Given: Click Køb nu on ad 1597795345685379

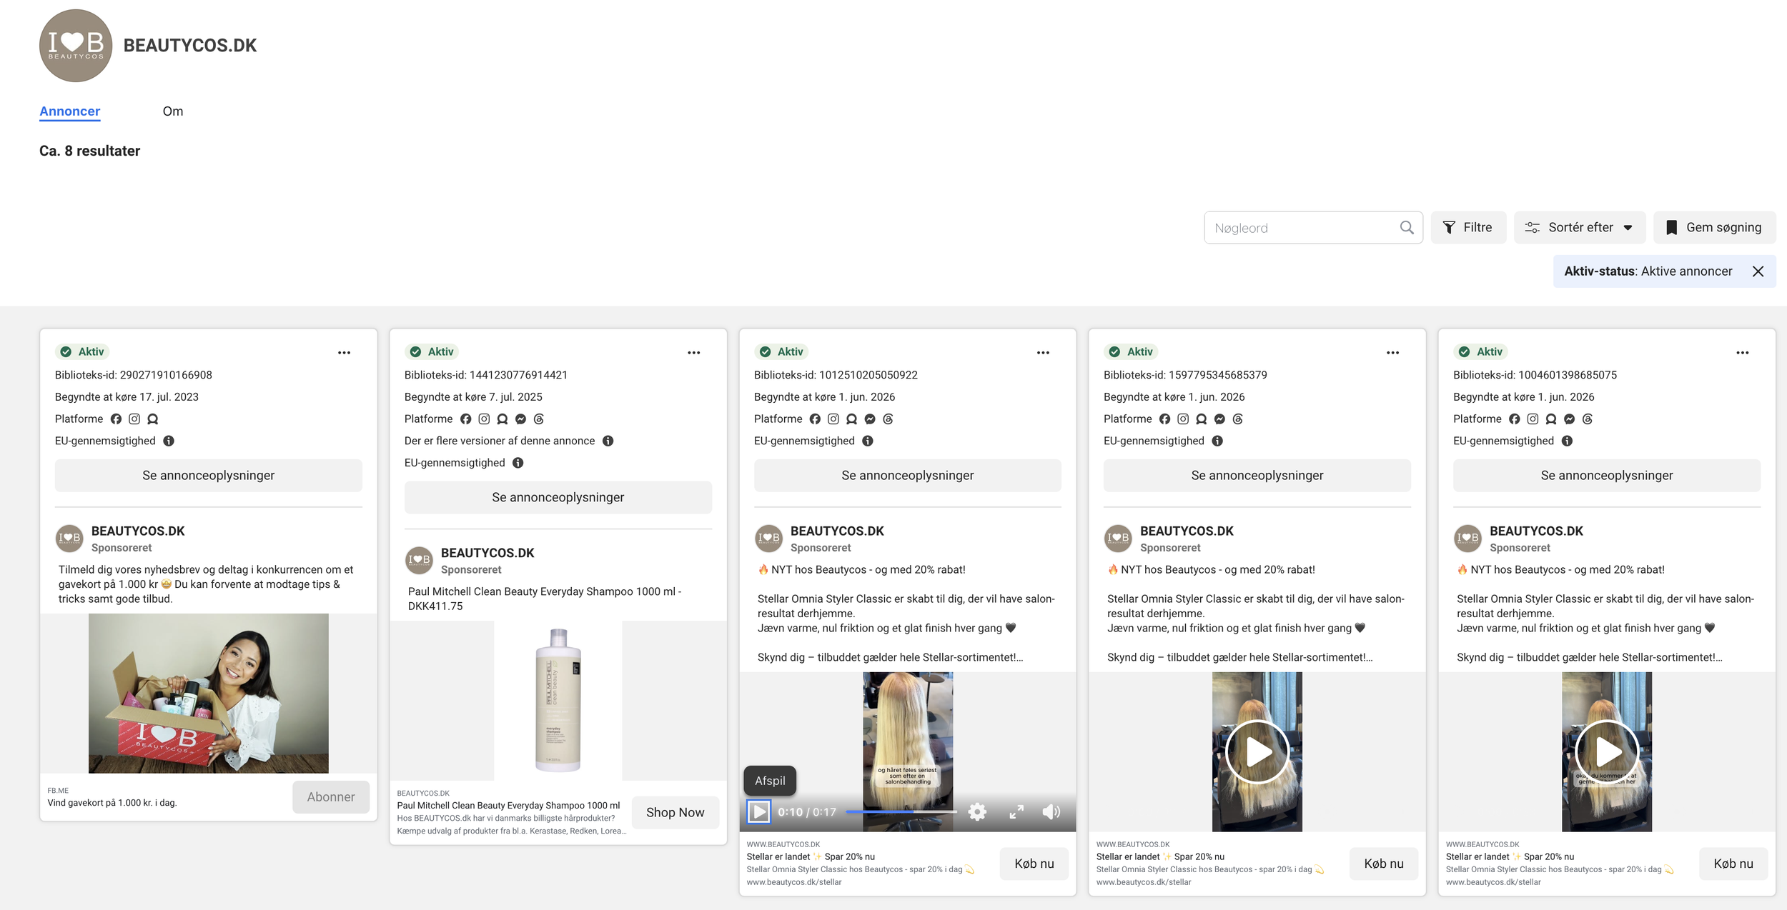Looking at the screenshot, I should click(1384, 864).
